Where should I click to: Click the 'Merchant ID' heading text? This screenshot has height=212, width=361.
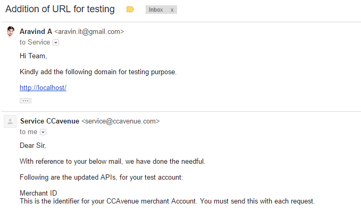tap(38, 193)
